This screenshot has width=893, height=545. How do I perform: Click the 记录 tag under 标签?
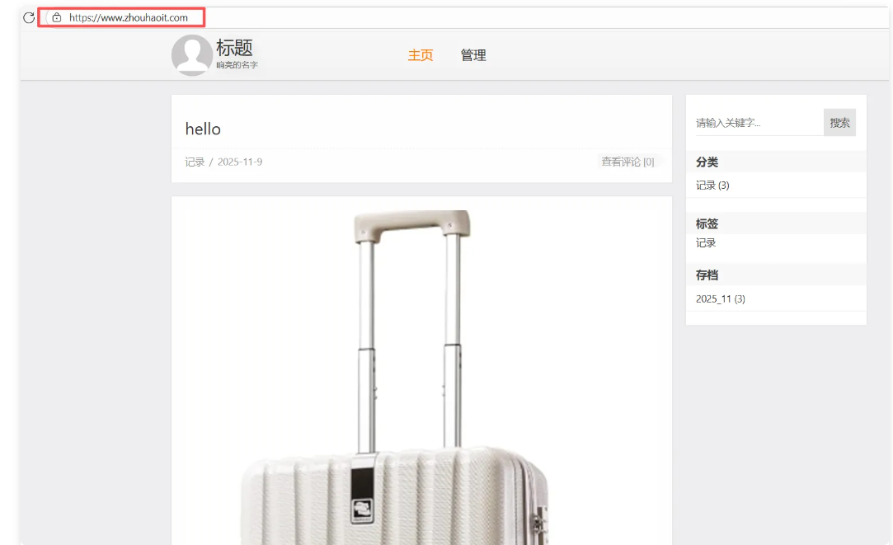[x=706, y=242]
